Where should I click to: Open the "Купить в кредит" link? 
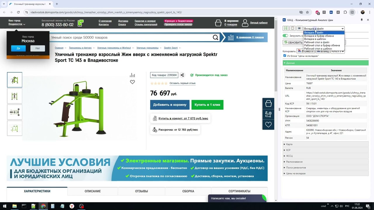(x=183, y=118)
